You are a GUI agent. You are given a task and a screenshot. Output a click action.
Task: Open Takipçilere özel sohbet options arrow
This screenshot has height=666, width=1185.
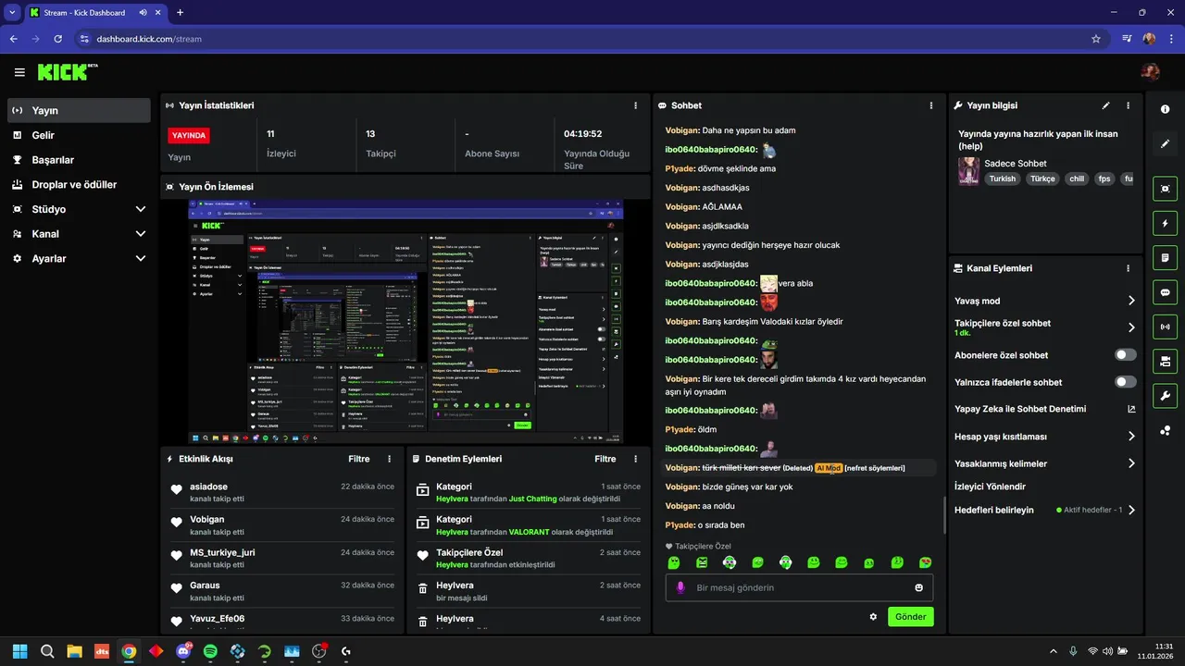click(1131, 327)
